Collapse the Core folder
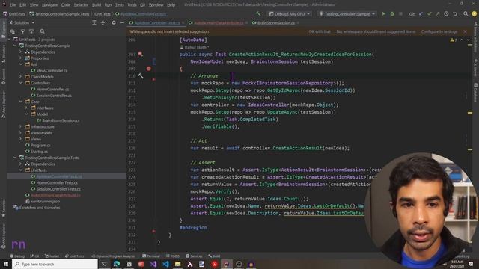Screen dimensions: 479x269 coord(21,102)
